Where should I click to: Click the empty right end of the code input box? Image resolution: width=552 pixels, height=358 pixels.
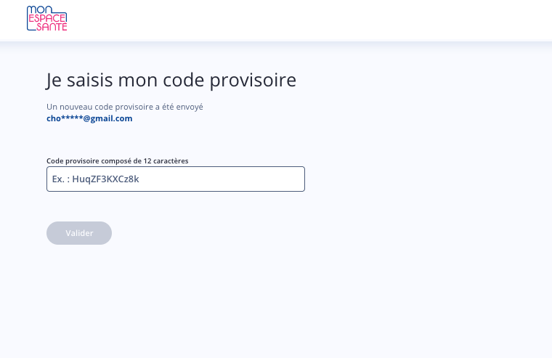[x=282, y=179]
